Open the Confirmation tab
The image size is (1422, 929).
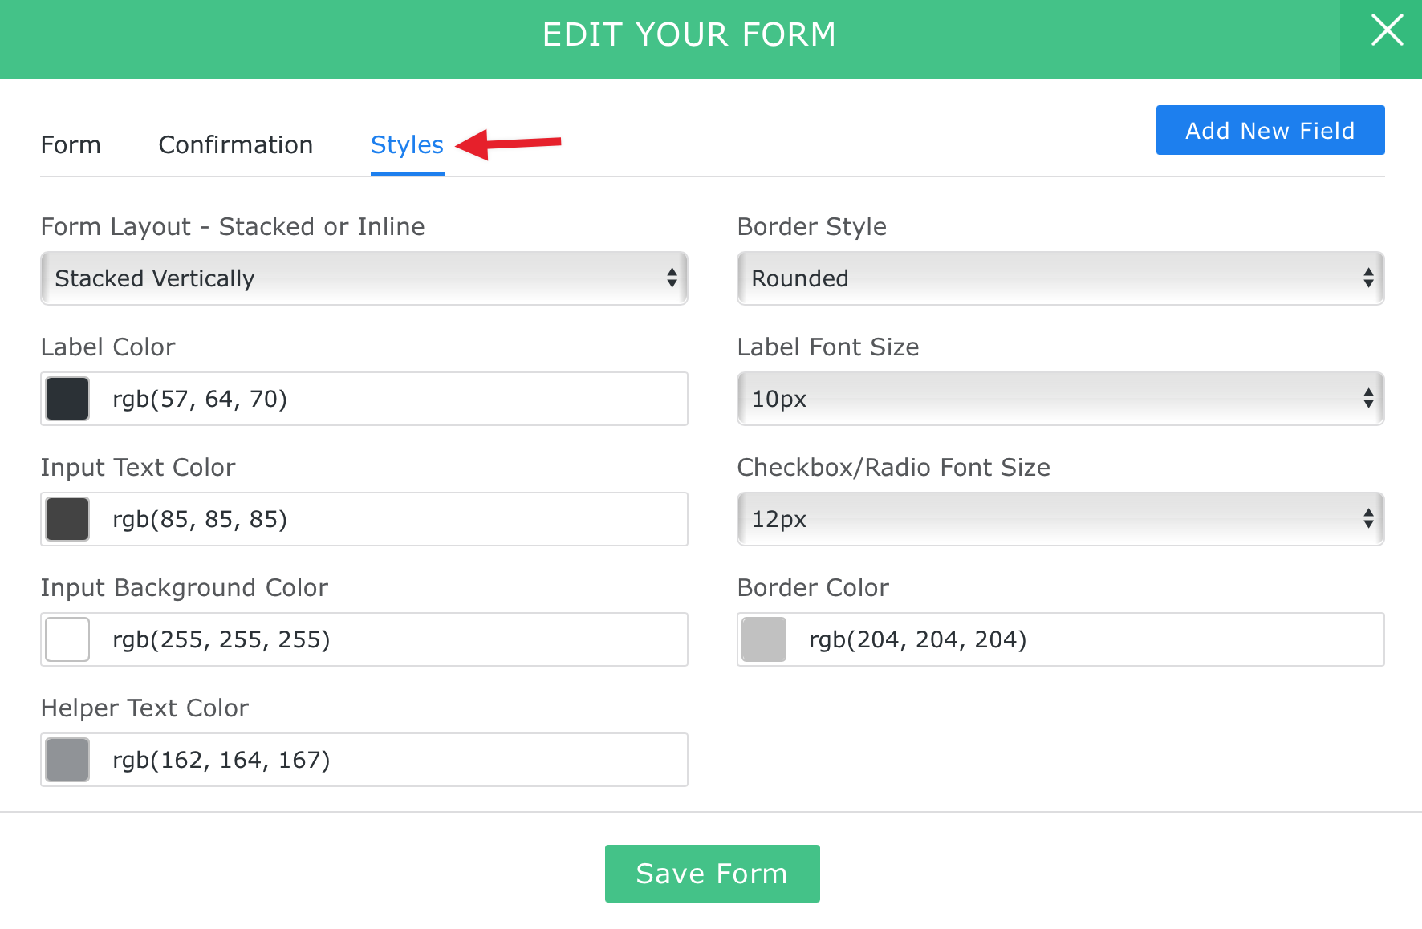click(236, 145)
